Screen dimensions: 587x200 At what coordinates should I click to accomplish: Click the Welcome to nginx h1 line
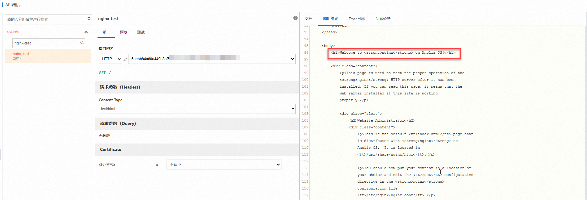pyautogui.click(x=393, y=53)
